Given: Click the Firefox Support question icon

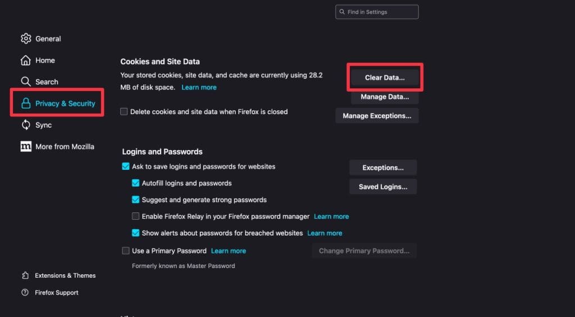Looking at the screenshot, I should click(x=25, y=292).
